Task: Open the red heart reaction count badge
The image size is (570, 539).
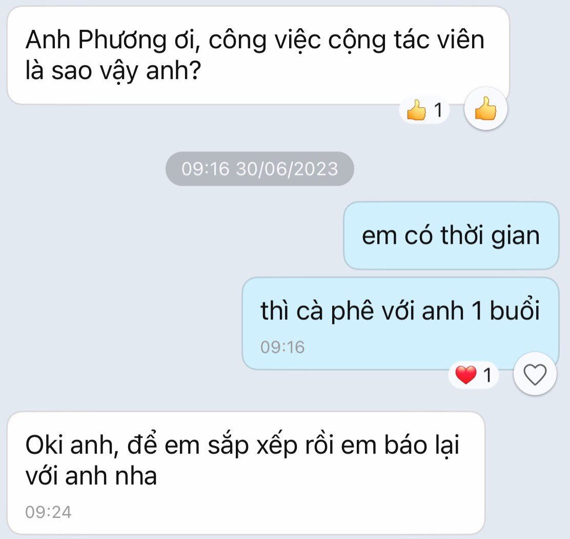Action: click(474, 375)
